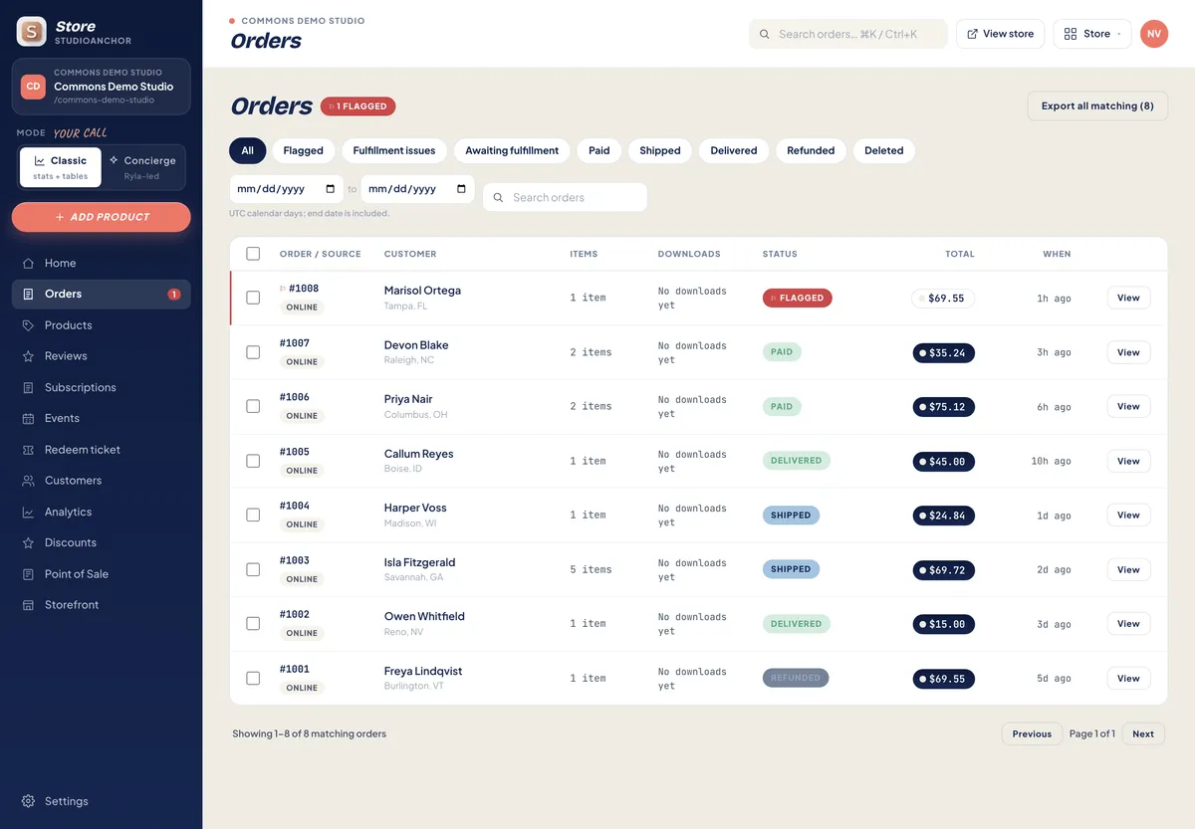
Task: Tick the select-all orders header checkbox
Action: [253, 254]
